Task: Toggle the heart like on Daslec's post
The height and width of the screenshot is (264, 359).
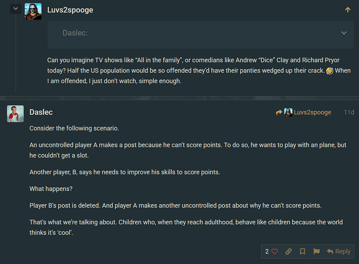Action: coord(275,251)
